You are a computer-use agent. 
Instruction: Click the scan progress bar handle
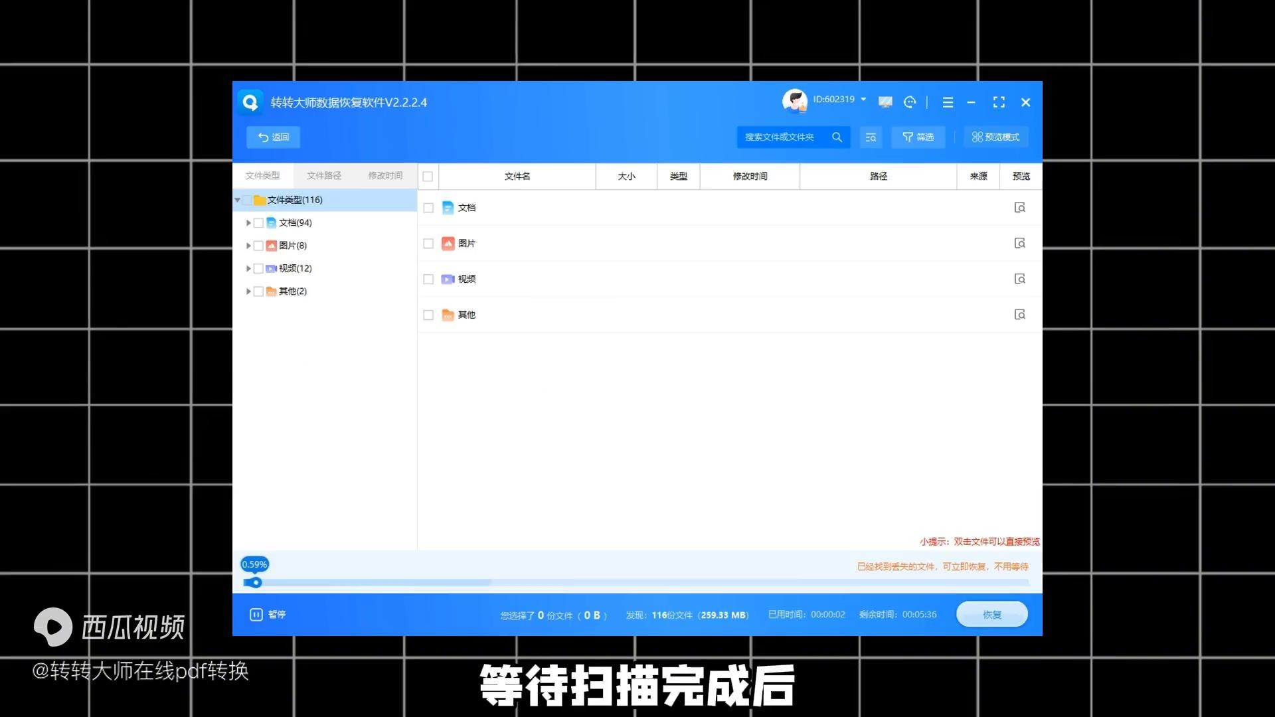pyautogui.click(x=256, y=583)
